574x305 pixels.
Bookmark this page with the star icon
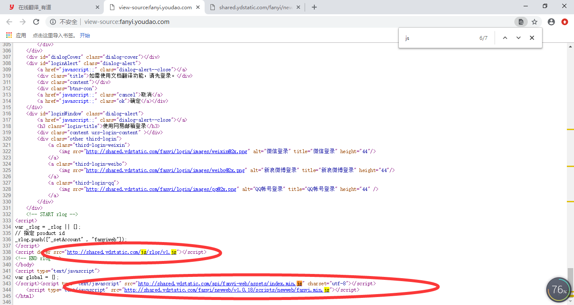535,22
